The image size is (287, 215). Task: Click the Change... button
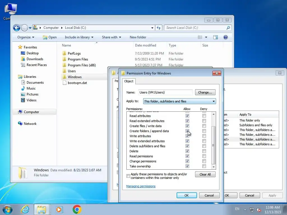(205, 92)
